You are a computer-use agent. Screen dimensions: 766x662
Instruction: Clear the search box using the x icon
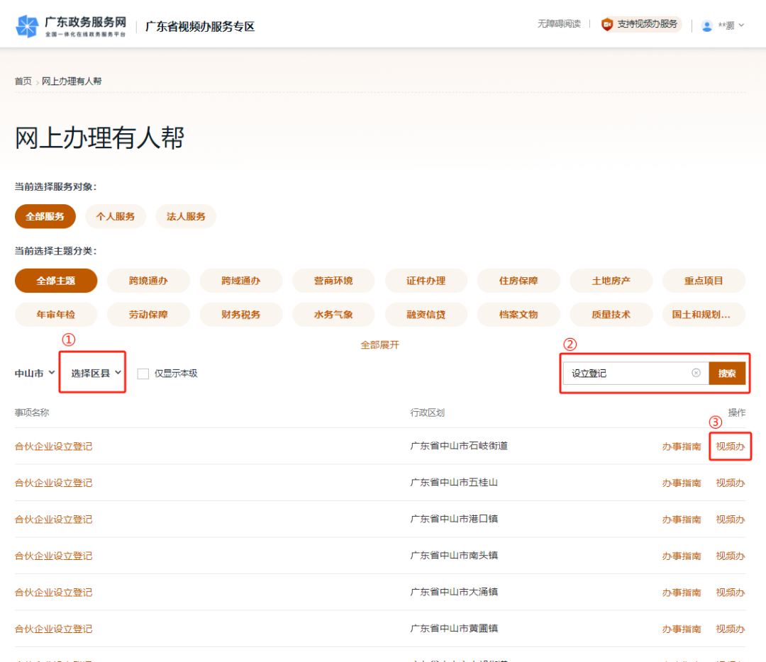(696, 373)
